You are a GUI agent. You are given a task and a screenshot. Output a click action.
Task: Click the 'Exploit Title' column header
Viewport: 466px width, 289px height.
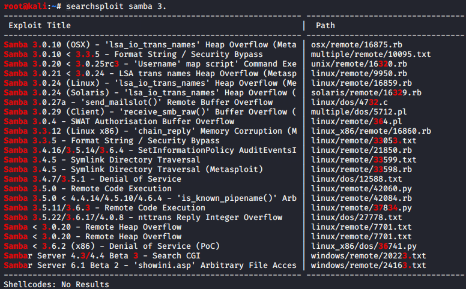40,26
